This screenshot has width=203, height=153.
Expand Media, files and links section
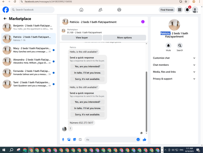click(174, 72)
